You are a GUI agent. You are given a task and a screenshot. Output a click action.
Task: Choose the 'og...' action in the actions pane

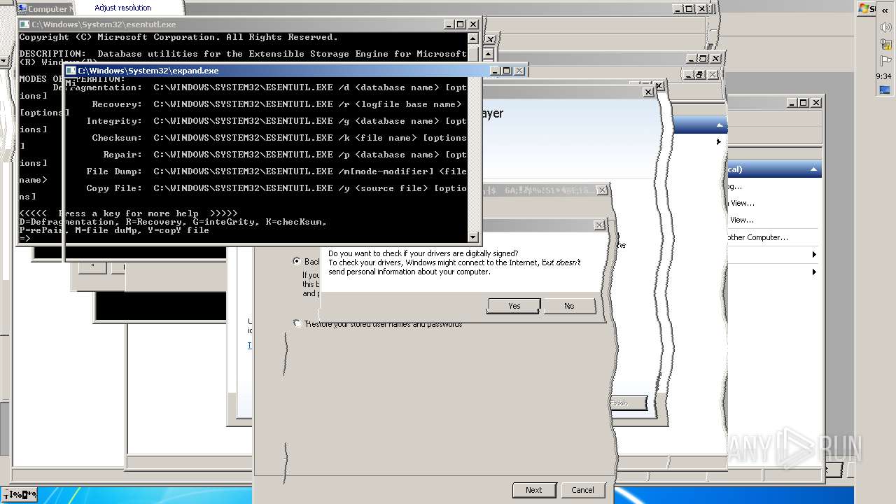(735, 186)
